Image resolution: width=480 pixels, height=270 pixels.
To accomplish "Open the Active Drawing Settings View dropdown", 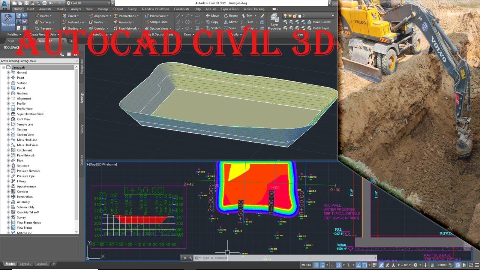I will 39,61.
